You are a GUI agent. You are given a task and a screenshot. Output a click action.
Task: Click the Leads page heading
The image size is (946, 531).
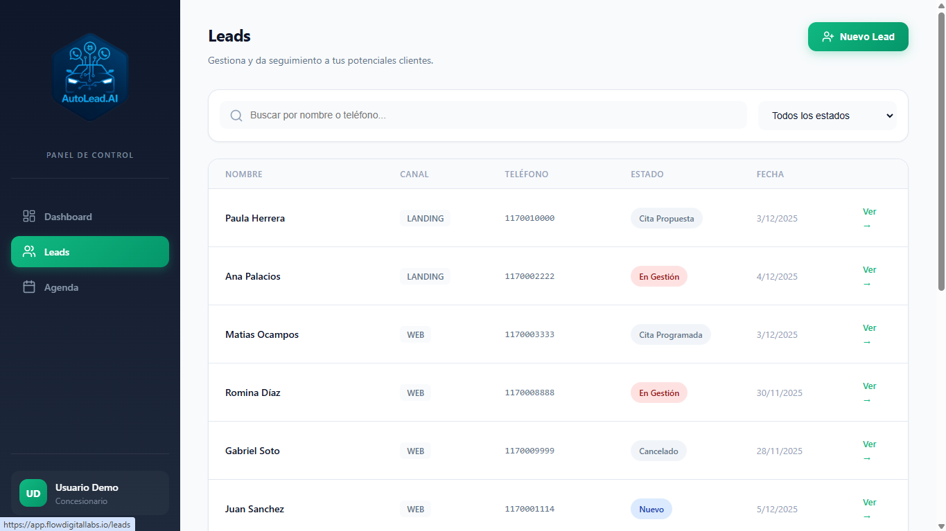pos(229,36)
